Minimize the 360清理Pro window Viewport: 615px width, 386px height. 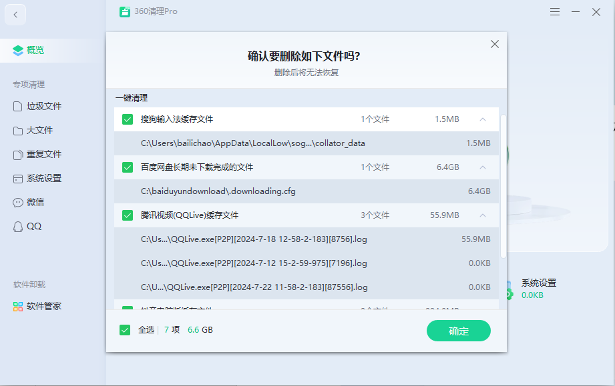576,12
